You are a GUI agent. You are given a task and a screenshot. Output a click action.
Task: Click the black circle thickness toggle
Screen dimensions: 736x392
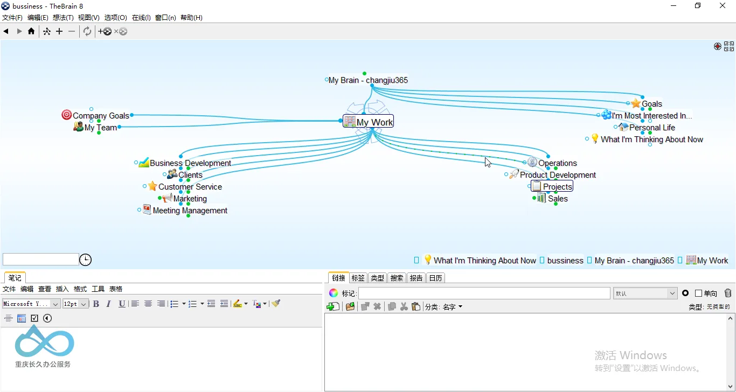tap(685, 293)
